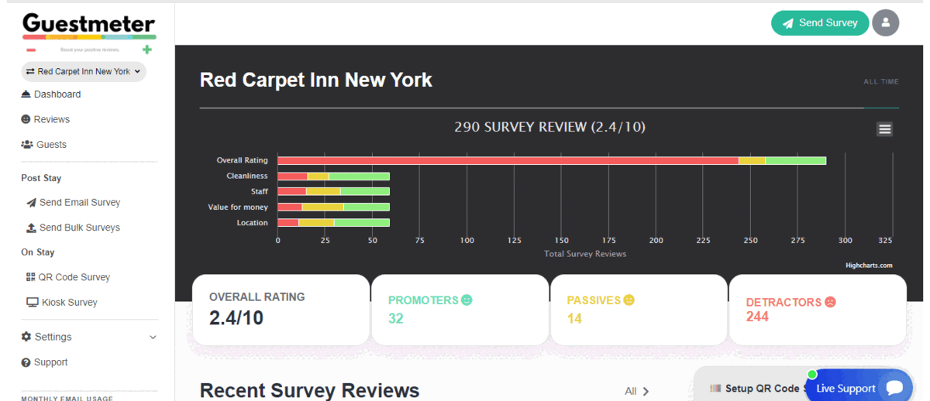Viewport: 930px width, 401px height.
Task: Click the Dashboard bell icon
Action: pos(26,94)
